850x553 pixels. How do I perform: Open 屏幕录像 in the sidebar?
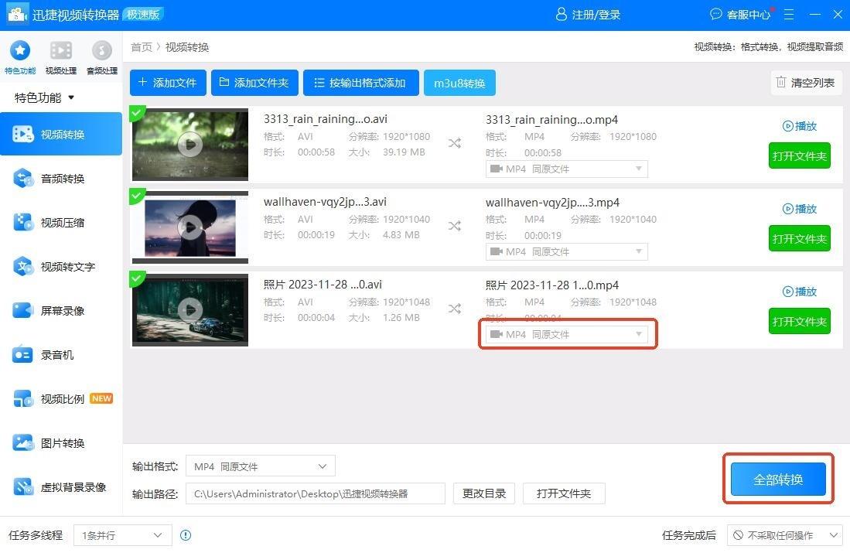click(x=62, y=311)
